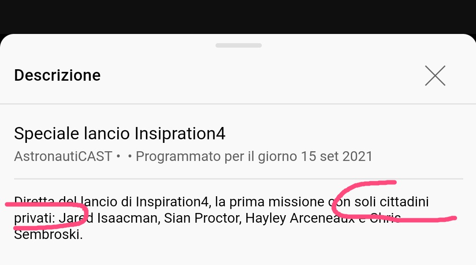Open the AstronautiCAST channel name
The width and height of the screenshot is (476, 265).
(63, 157)
